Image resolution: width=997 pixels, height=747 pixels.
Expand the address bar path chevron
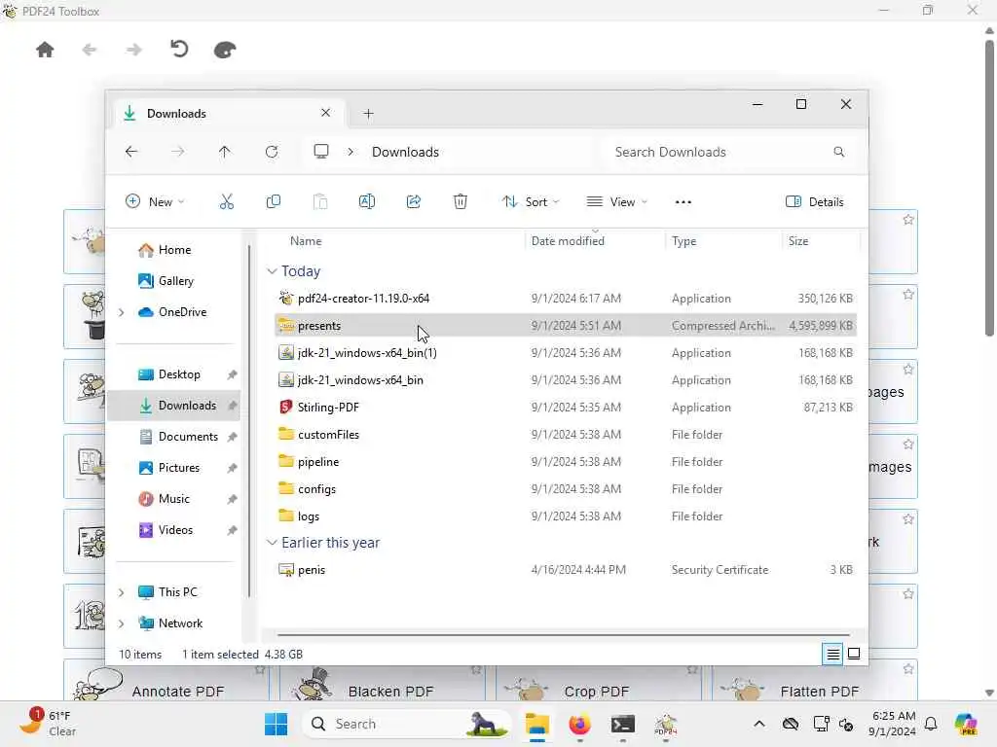pos(351,152)
